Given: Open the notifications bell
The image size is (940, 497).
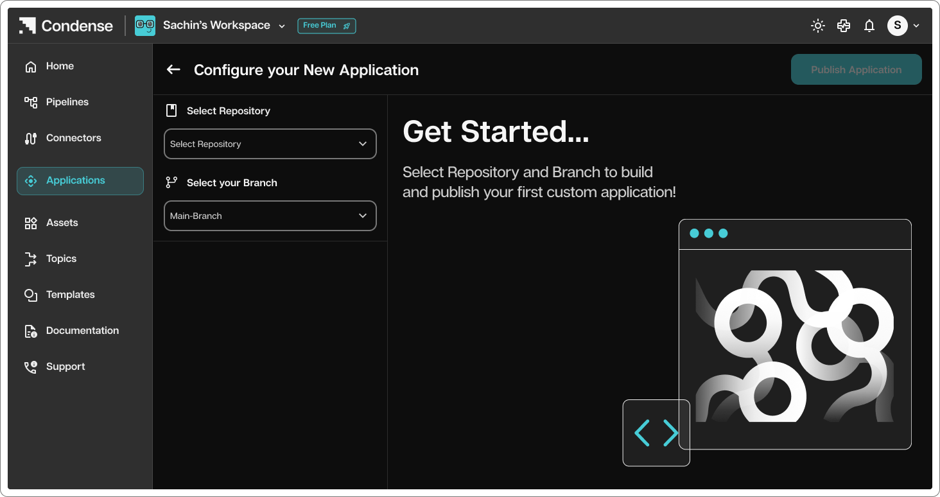Looking at the screenshot, I should pyautogui.click(x=869, y=26).
